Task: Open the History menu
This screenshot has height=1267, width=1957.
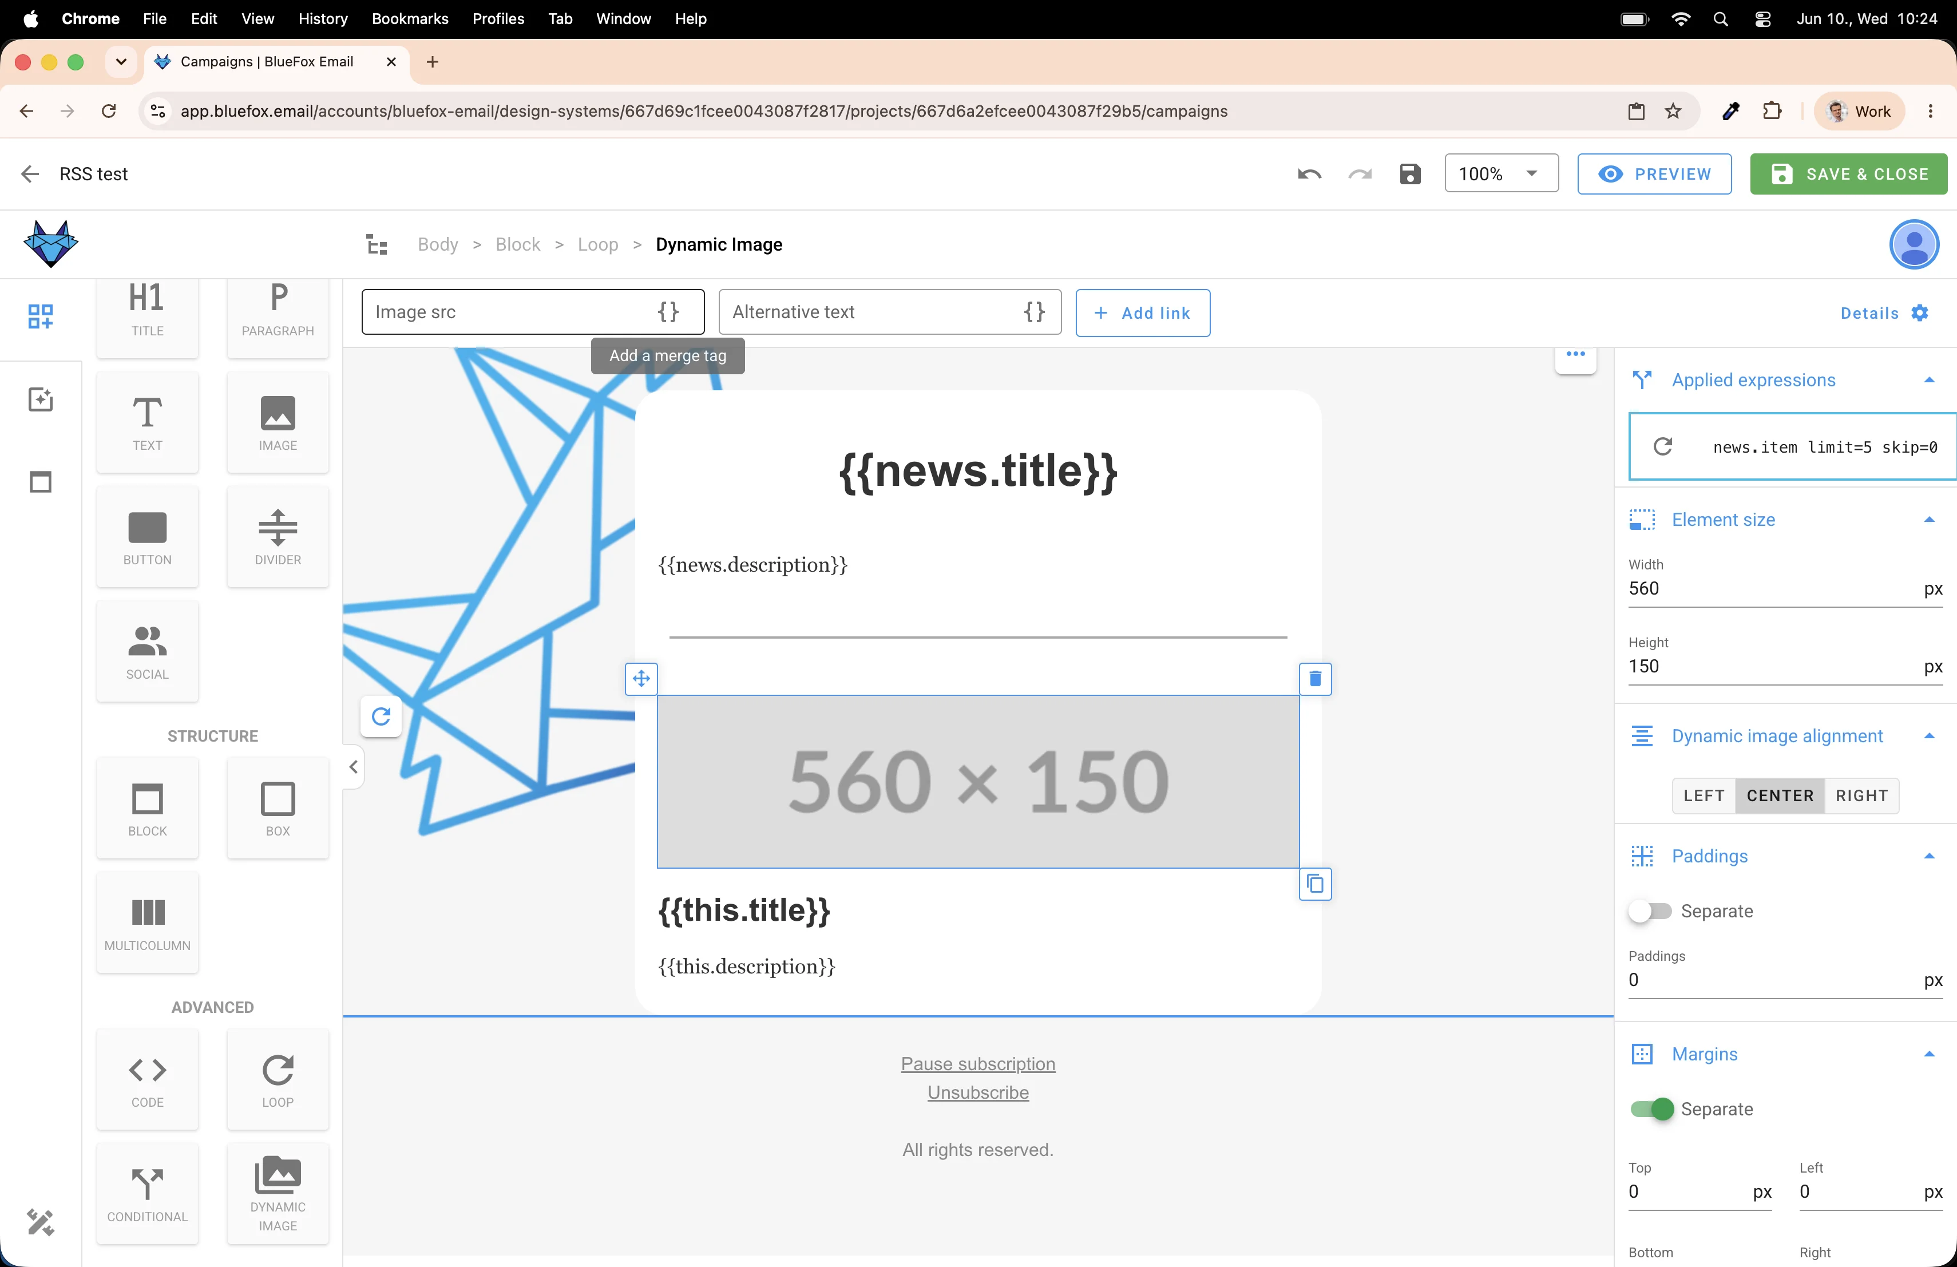Action: pyautogui.click(x=322, y=18)
